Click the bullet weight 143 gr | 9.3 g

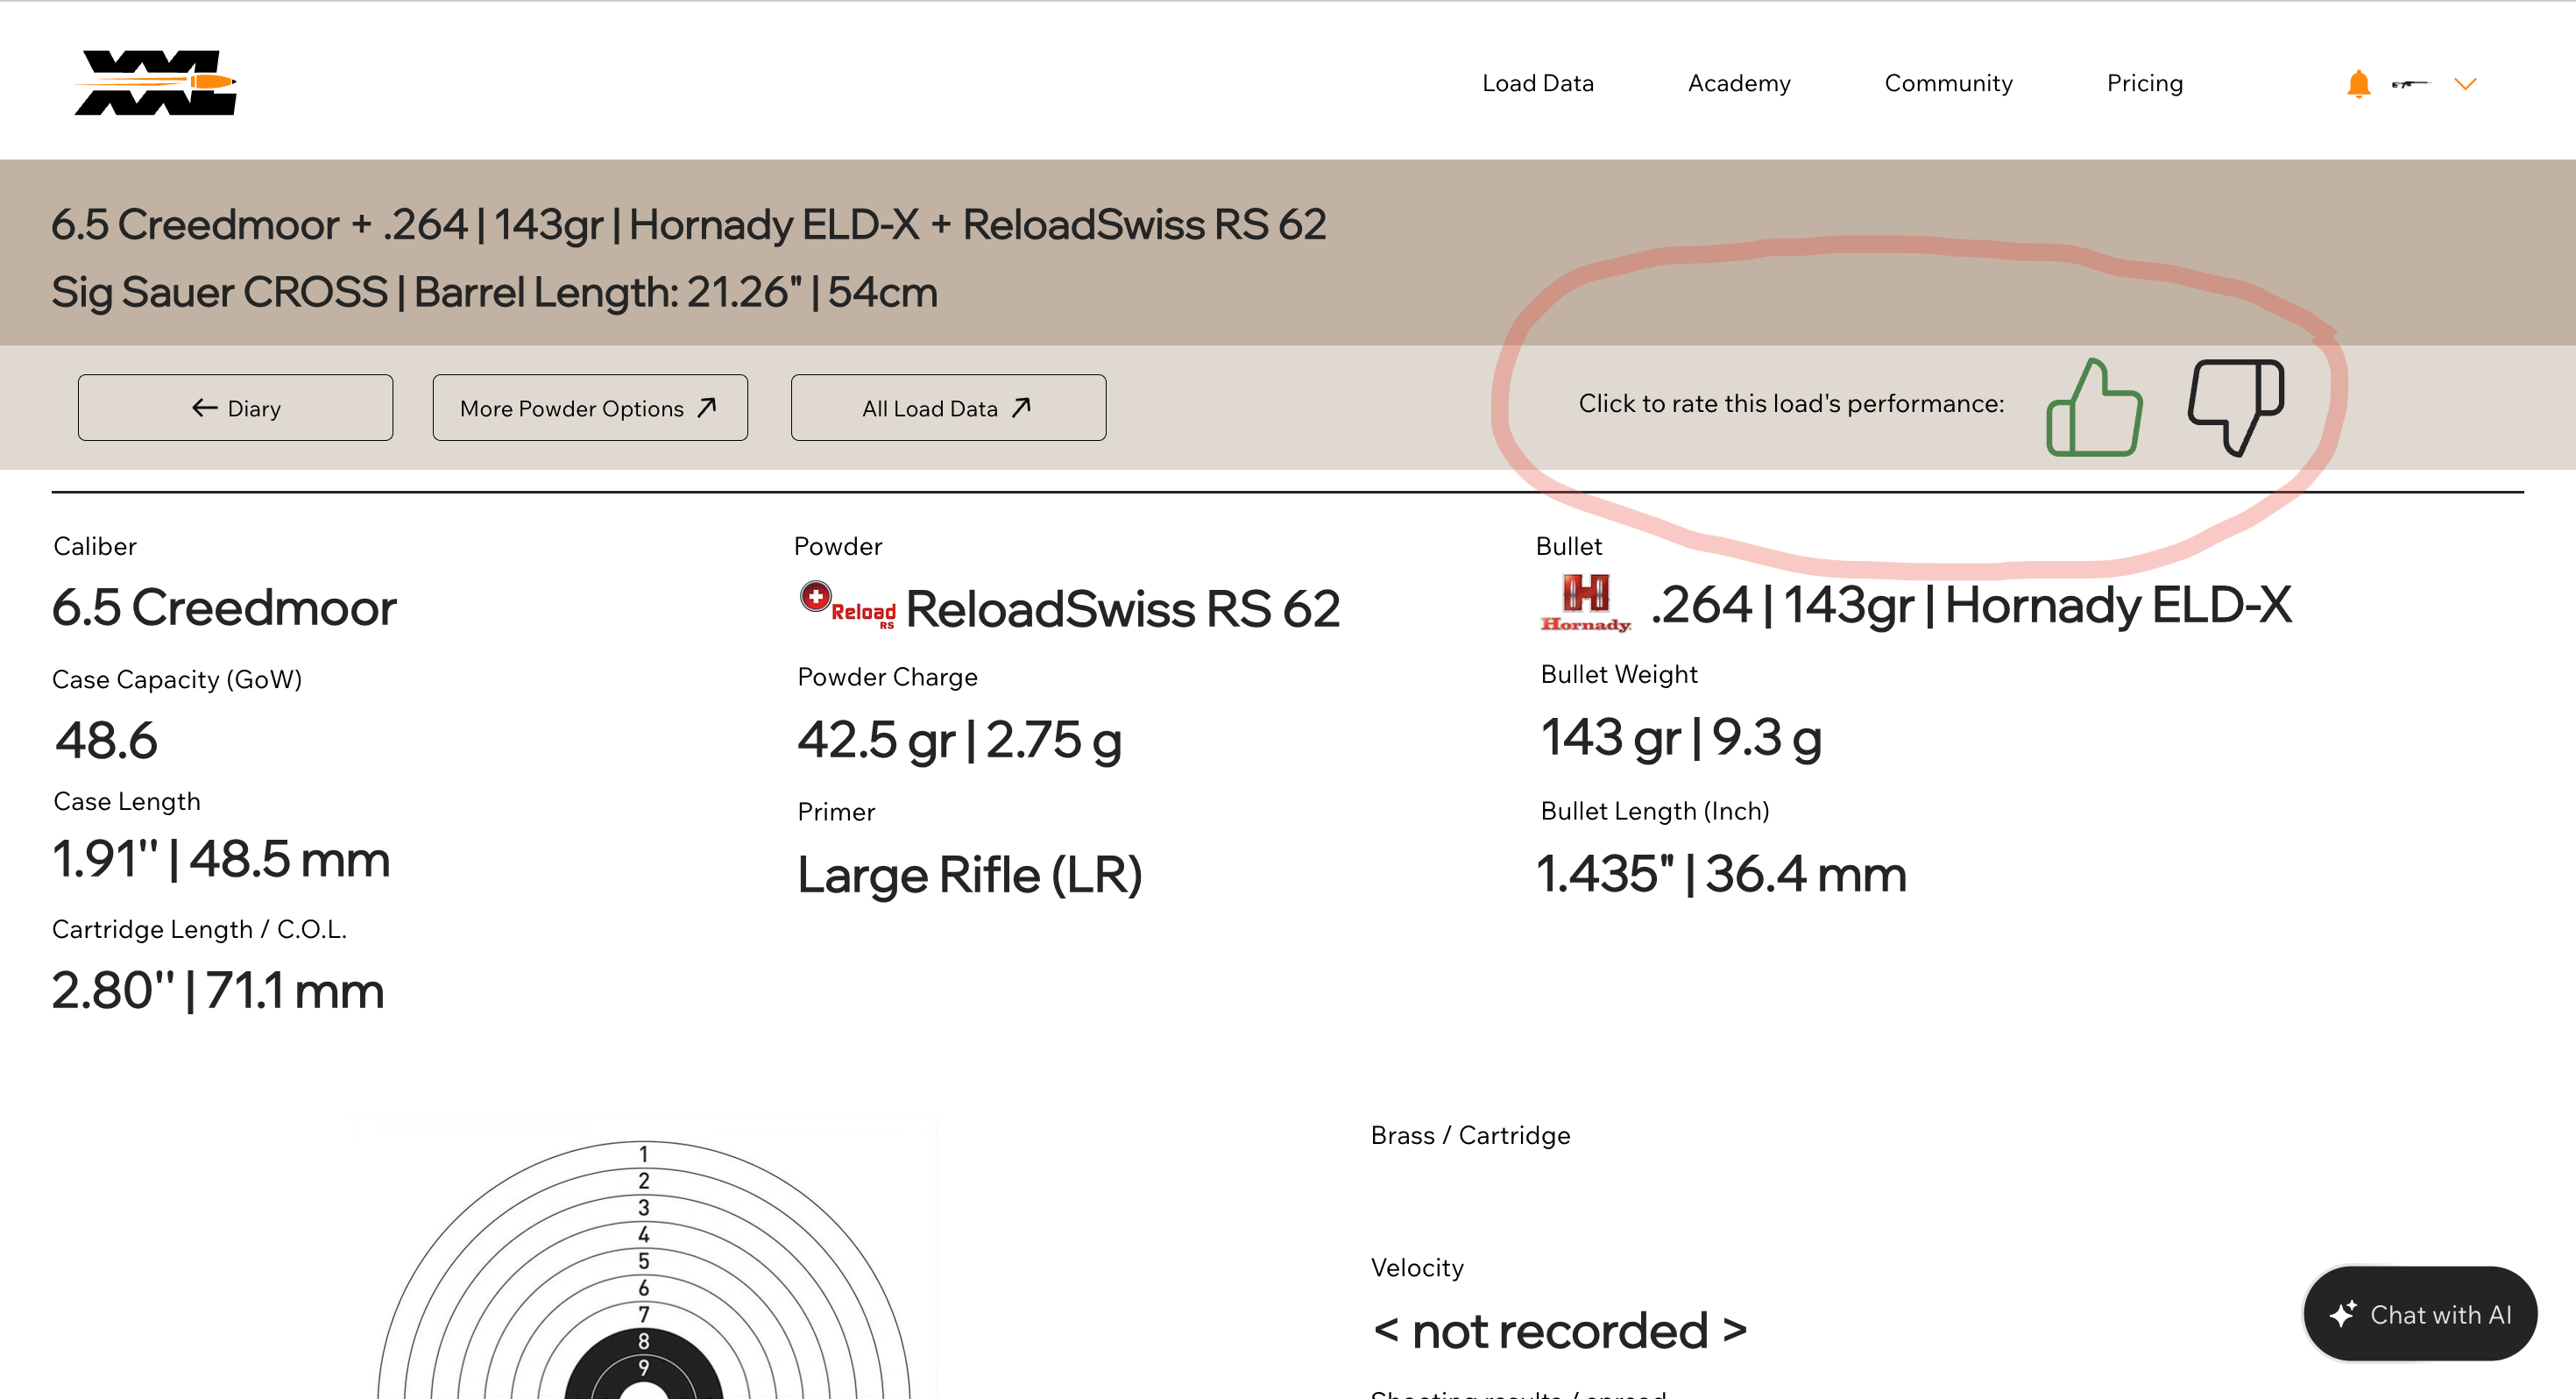[x=1681, y=737]
